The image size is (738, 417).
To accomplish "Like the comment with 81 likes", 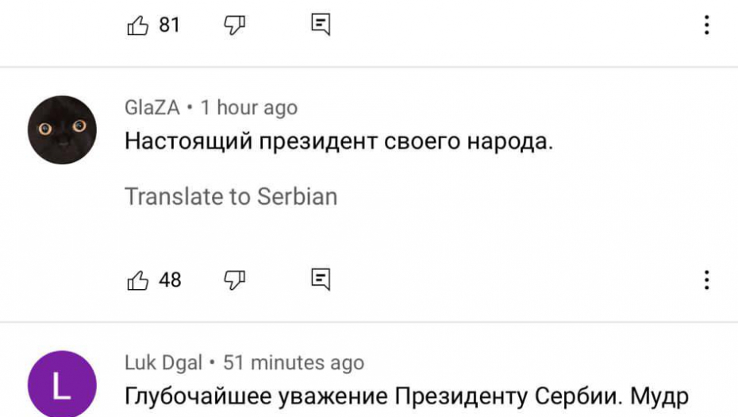I will (138, 25).
